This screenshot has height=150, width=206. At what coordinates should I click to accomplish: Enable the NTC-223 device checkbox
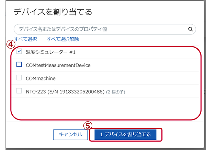(19, 91)
